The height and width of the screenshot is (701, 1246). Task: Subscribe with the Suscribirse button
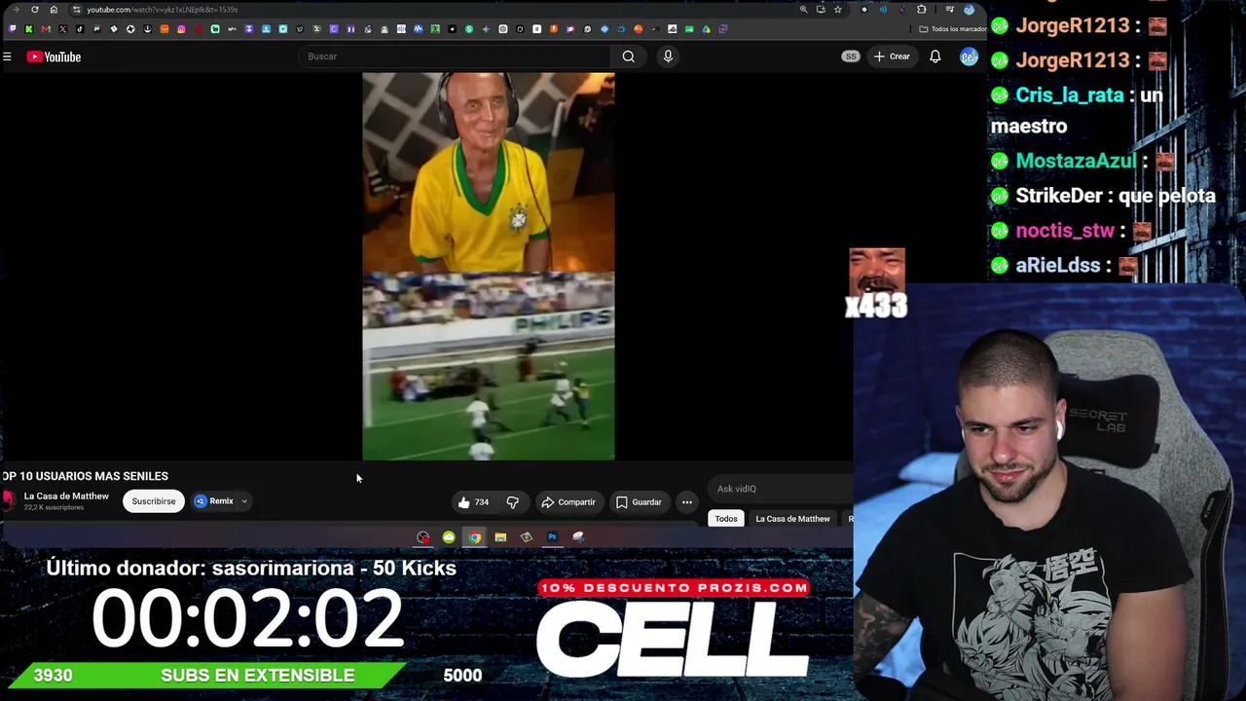pyautogui.click(x=154, y=501)
